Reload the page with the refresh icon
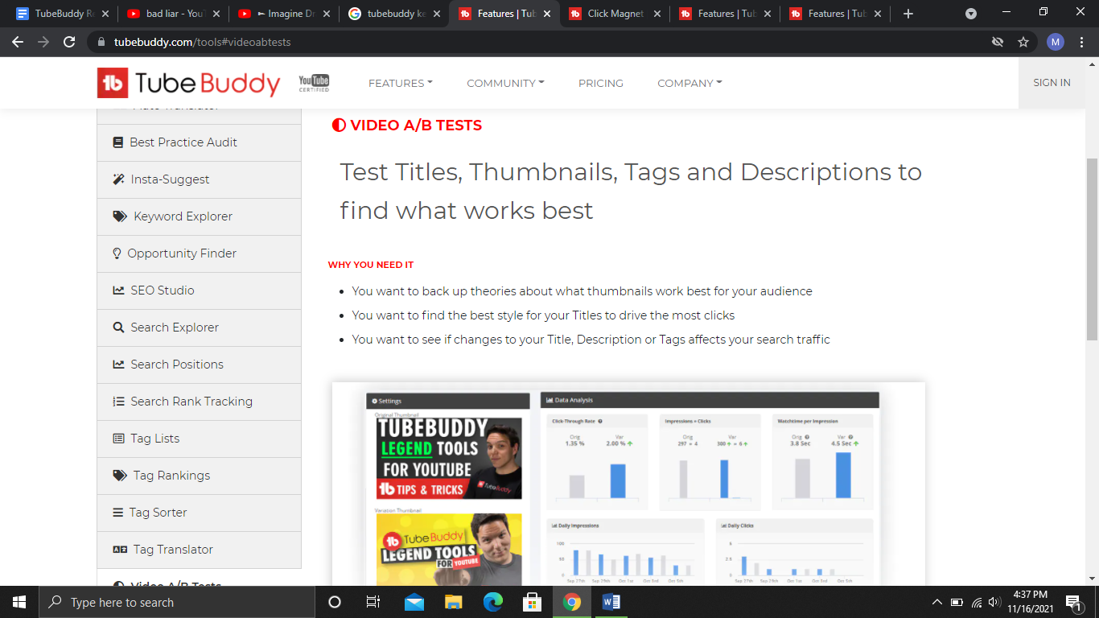 point(69,42)
